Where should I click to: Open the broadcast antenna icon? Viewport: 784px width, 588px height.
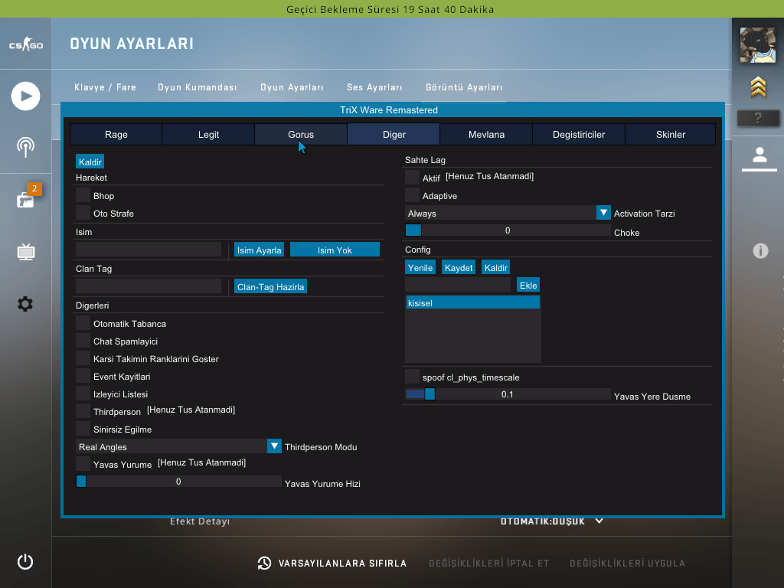[25, 147]
